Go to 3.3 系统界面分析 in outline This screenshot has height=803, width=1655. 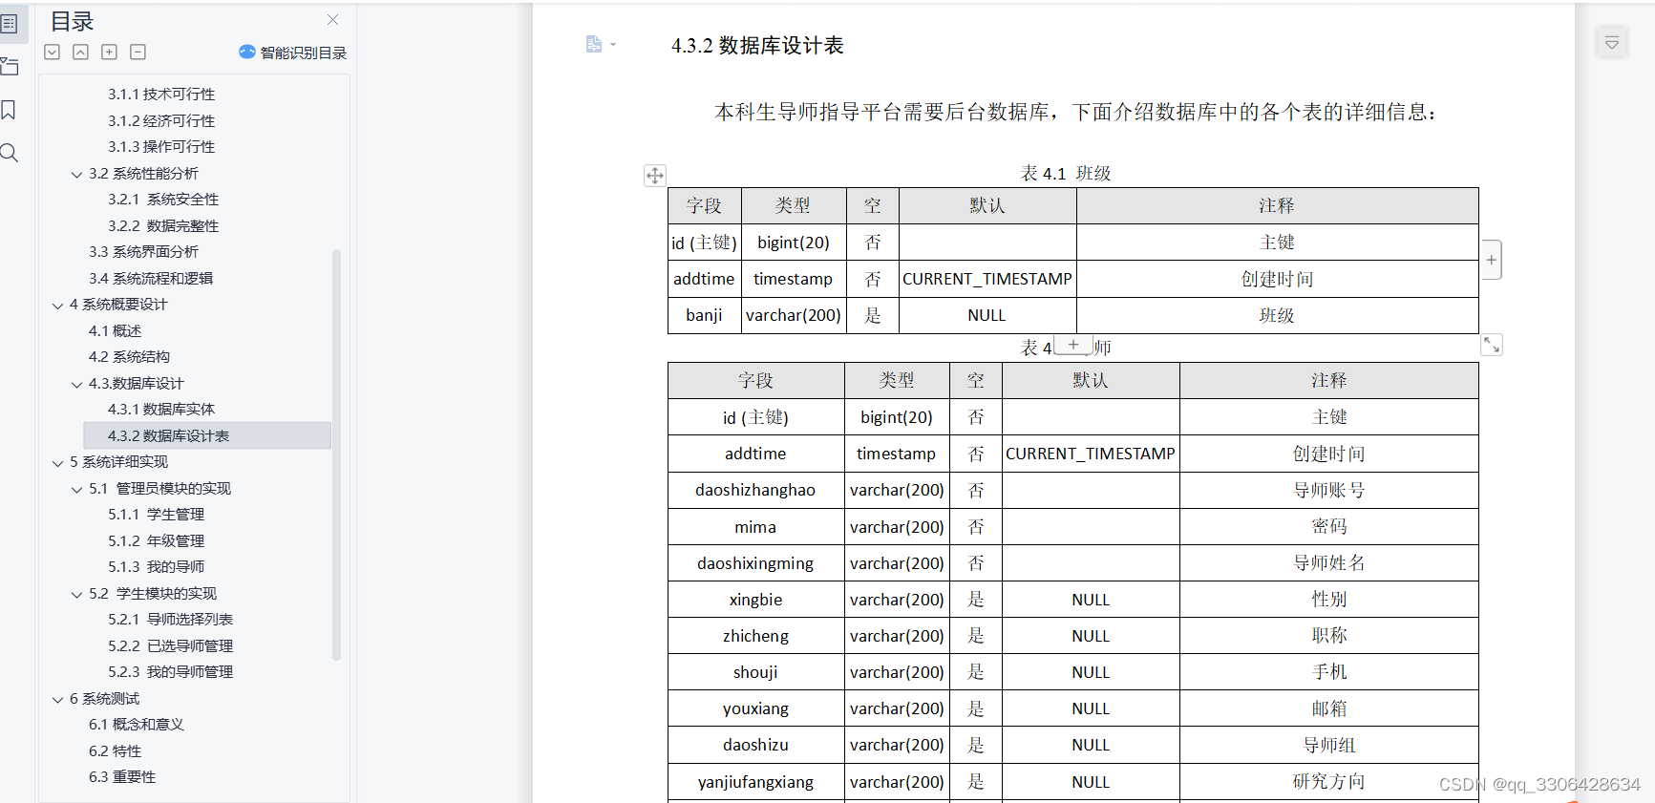point(143,251)
